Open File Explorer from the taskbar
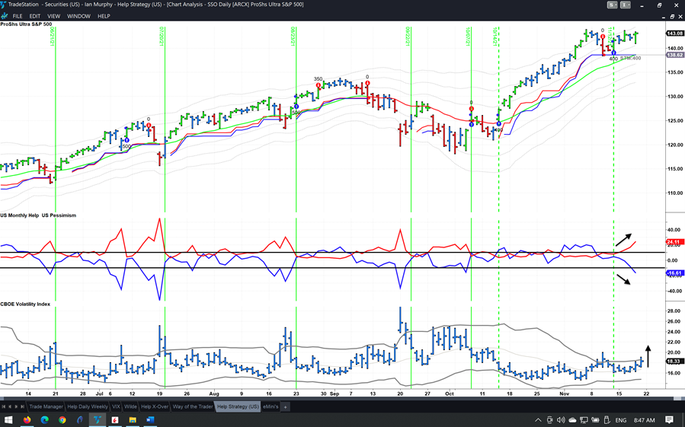Image resolution: width=685 pixels, height=427 pixels. [133, 420]
